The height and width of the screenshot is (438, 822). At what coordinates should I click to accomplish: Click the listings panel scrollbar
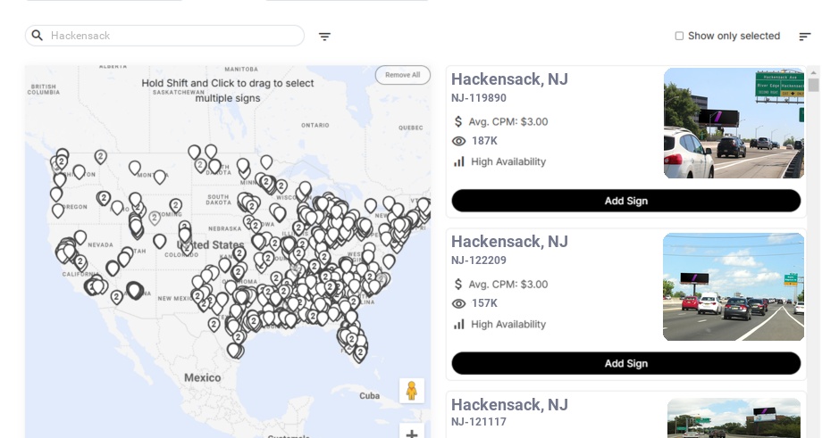(x=813, y=86)
